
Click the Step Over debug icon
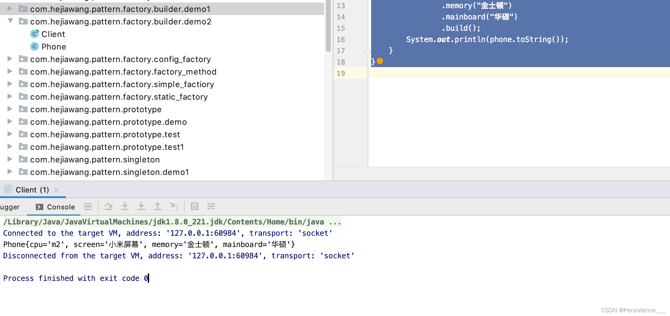click(109, 207)
